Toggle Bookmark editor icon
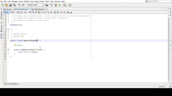This screenshot has width=172, height=96. [x=51, y=12]
